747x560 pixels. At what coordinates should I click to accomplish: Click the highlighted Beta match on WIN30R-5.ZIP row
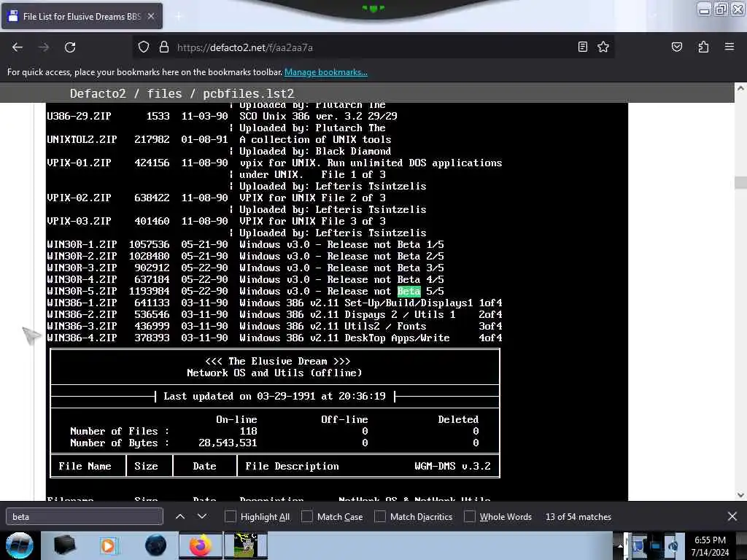click(409, 291)
